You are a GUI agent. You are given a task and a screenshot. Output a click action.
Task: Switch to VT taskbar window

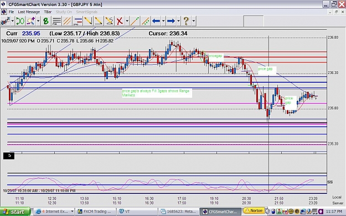(137, 212)
